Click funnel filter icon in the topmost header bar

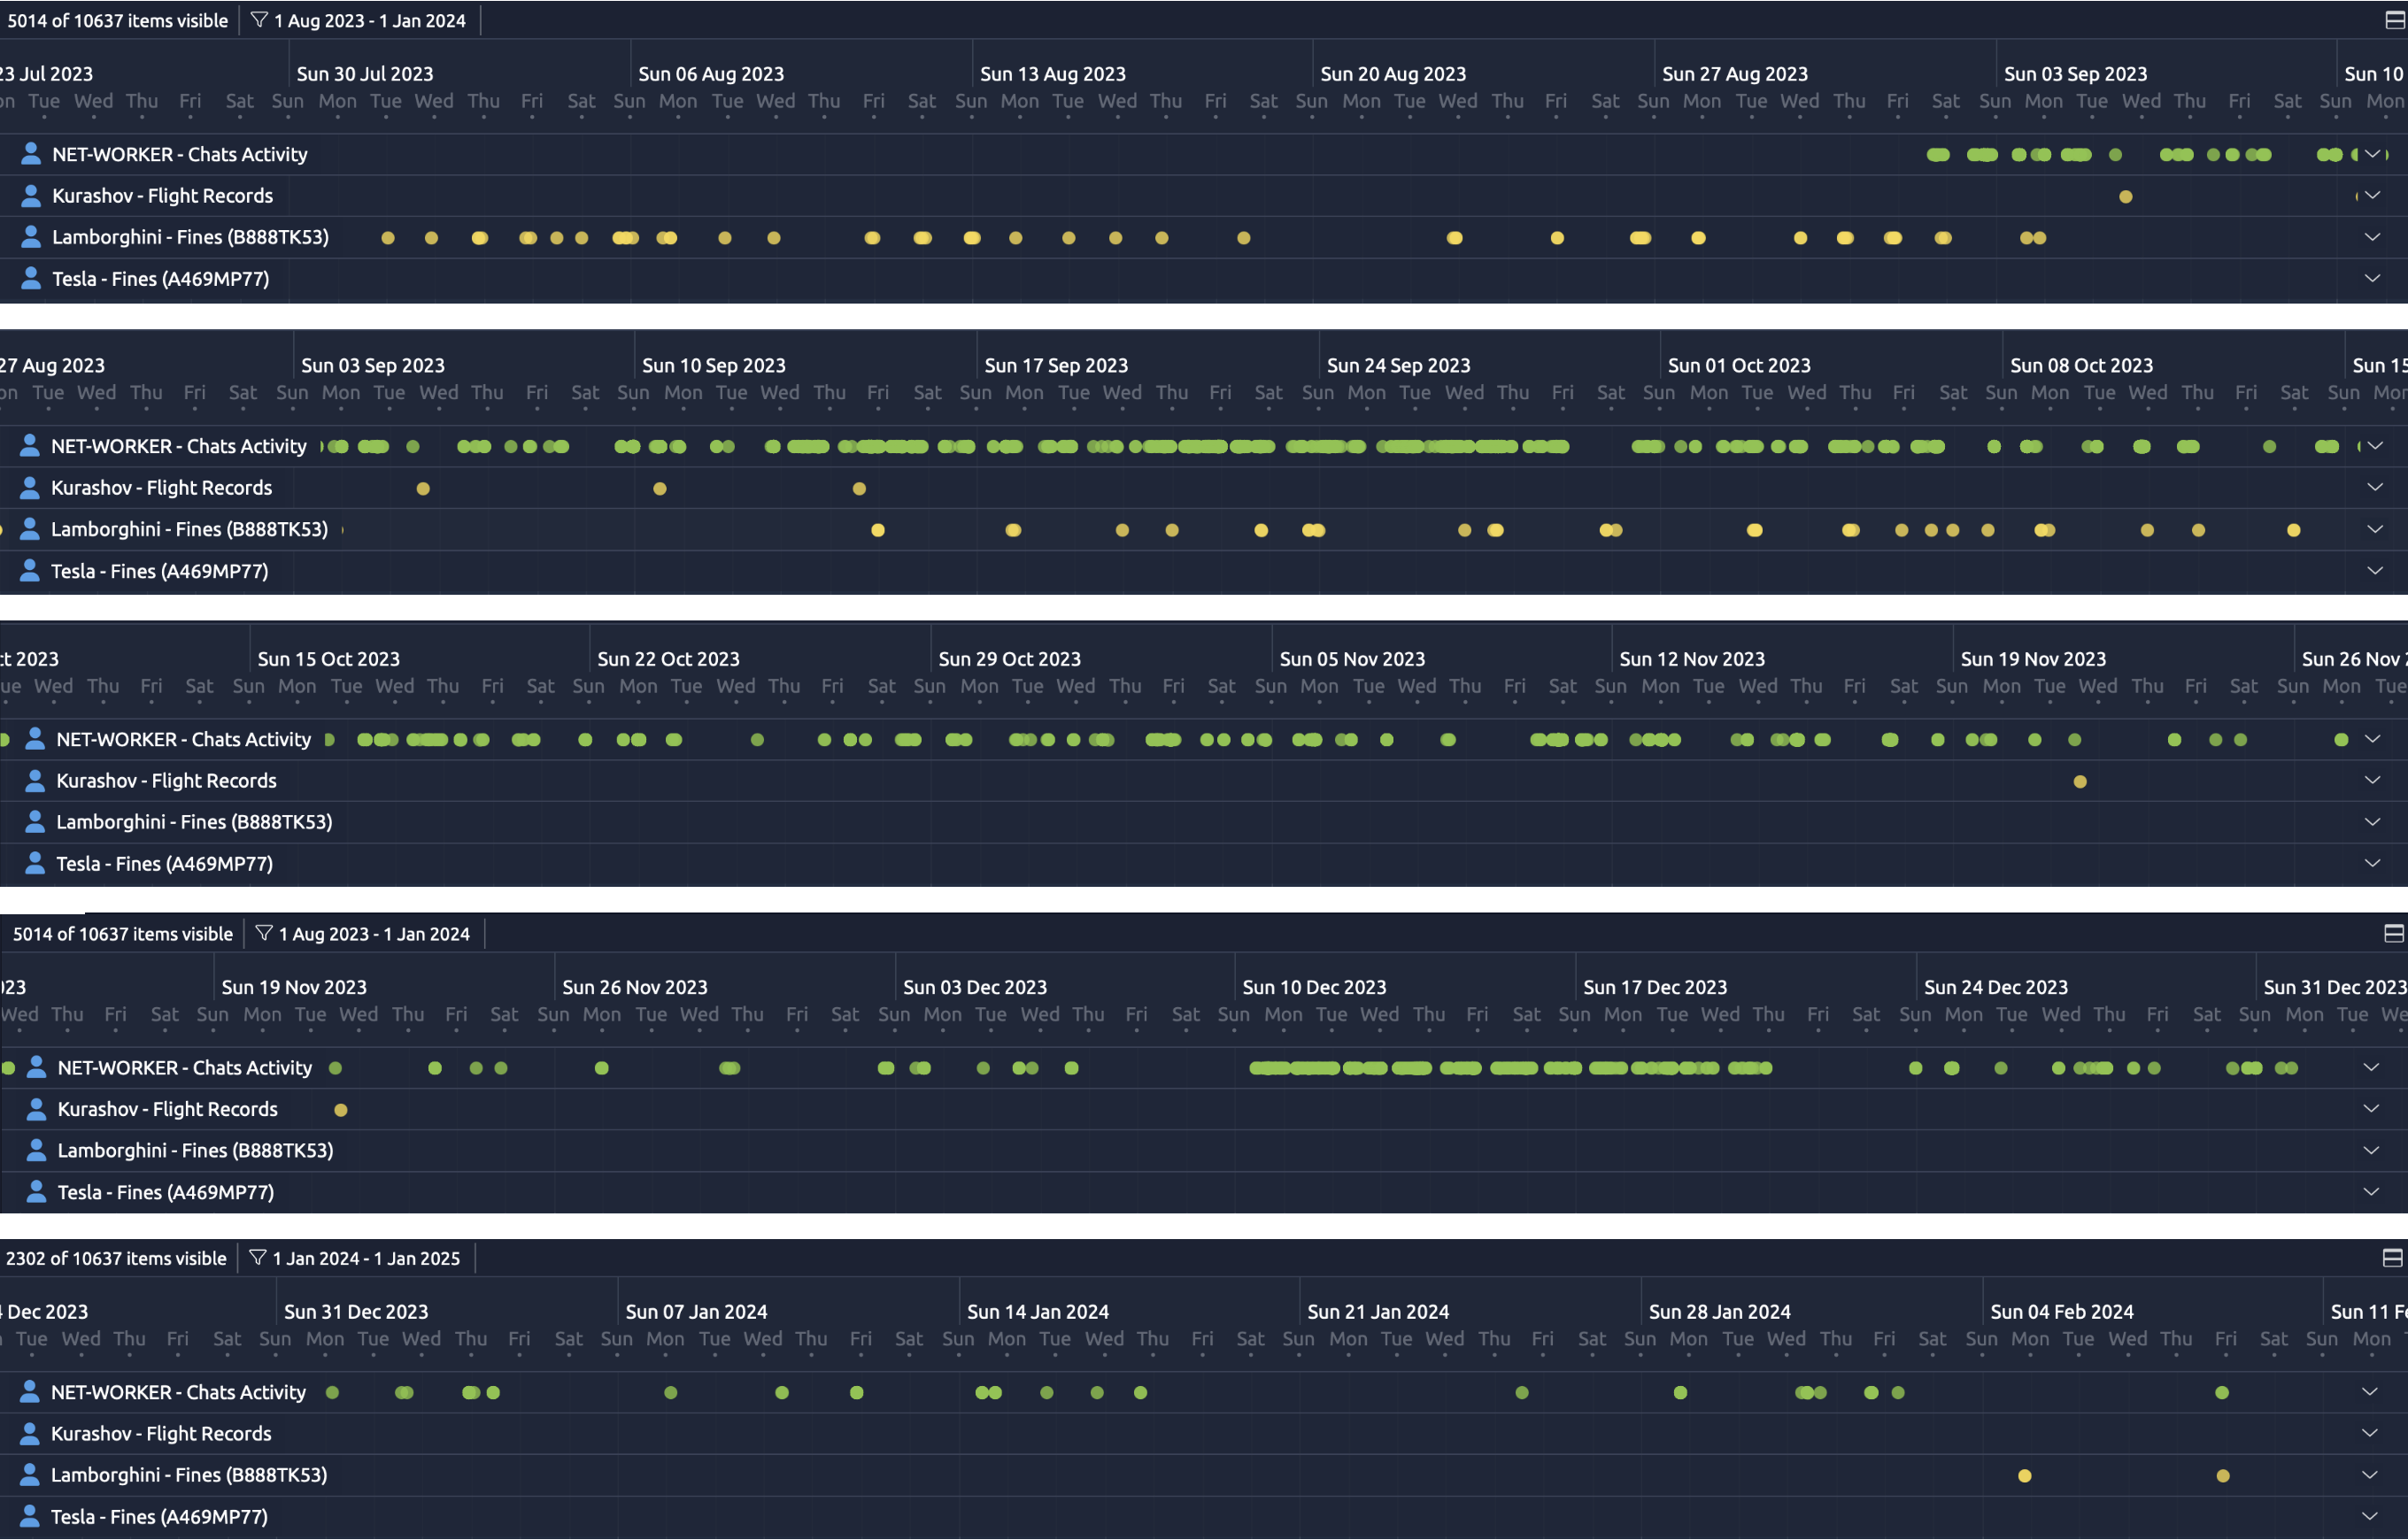pos(259,20)
